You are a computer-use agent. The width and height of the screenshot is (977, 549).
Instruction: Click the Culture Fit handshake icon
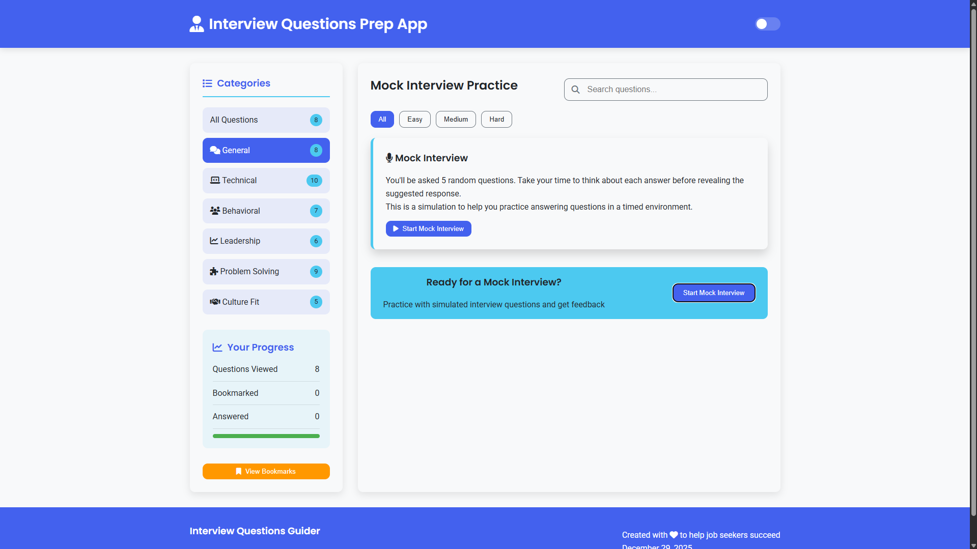click(x=215, y=302)
